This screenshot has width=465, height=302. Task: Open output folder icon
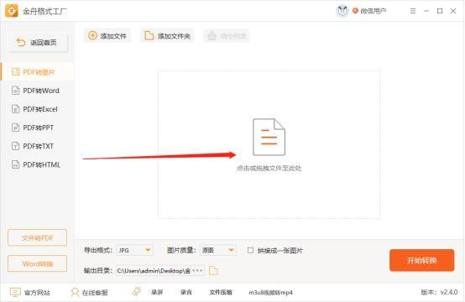[x=213, y=271]
